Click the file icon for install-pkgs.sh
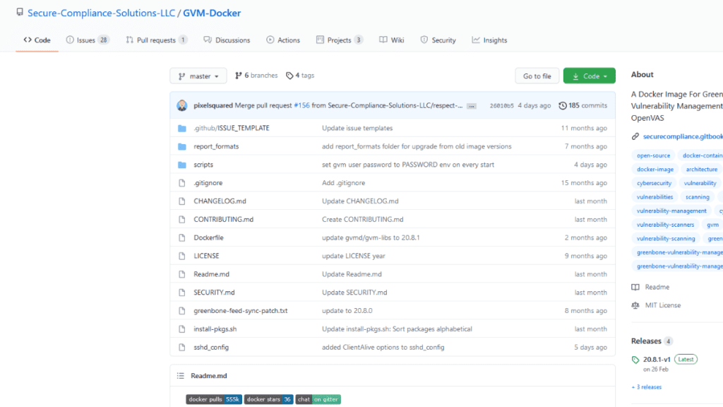723x407 pixels. 182,329
